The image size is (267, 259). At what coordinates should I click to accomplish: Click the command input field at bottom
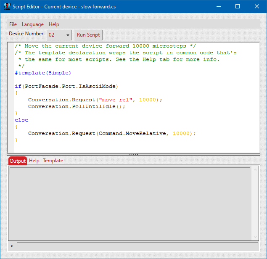[x=137, y=246]
